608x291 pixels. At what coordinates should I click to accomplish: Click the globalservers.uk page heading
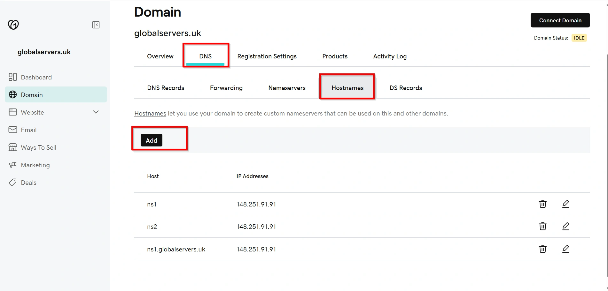[x=168, y=33]
